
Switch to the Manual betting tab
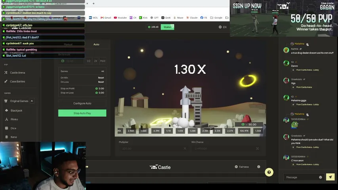coord(68,44)
